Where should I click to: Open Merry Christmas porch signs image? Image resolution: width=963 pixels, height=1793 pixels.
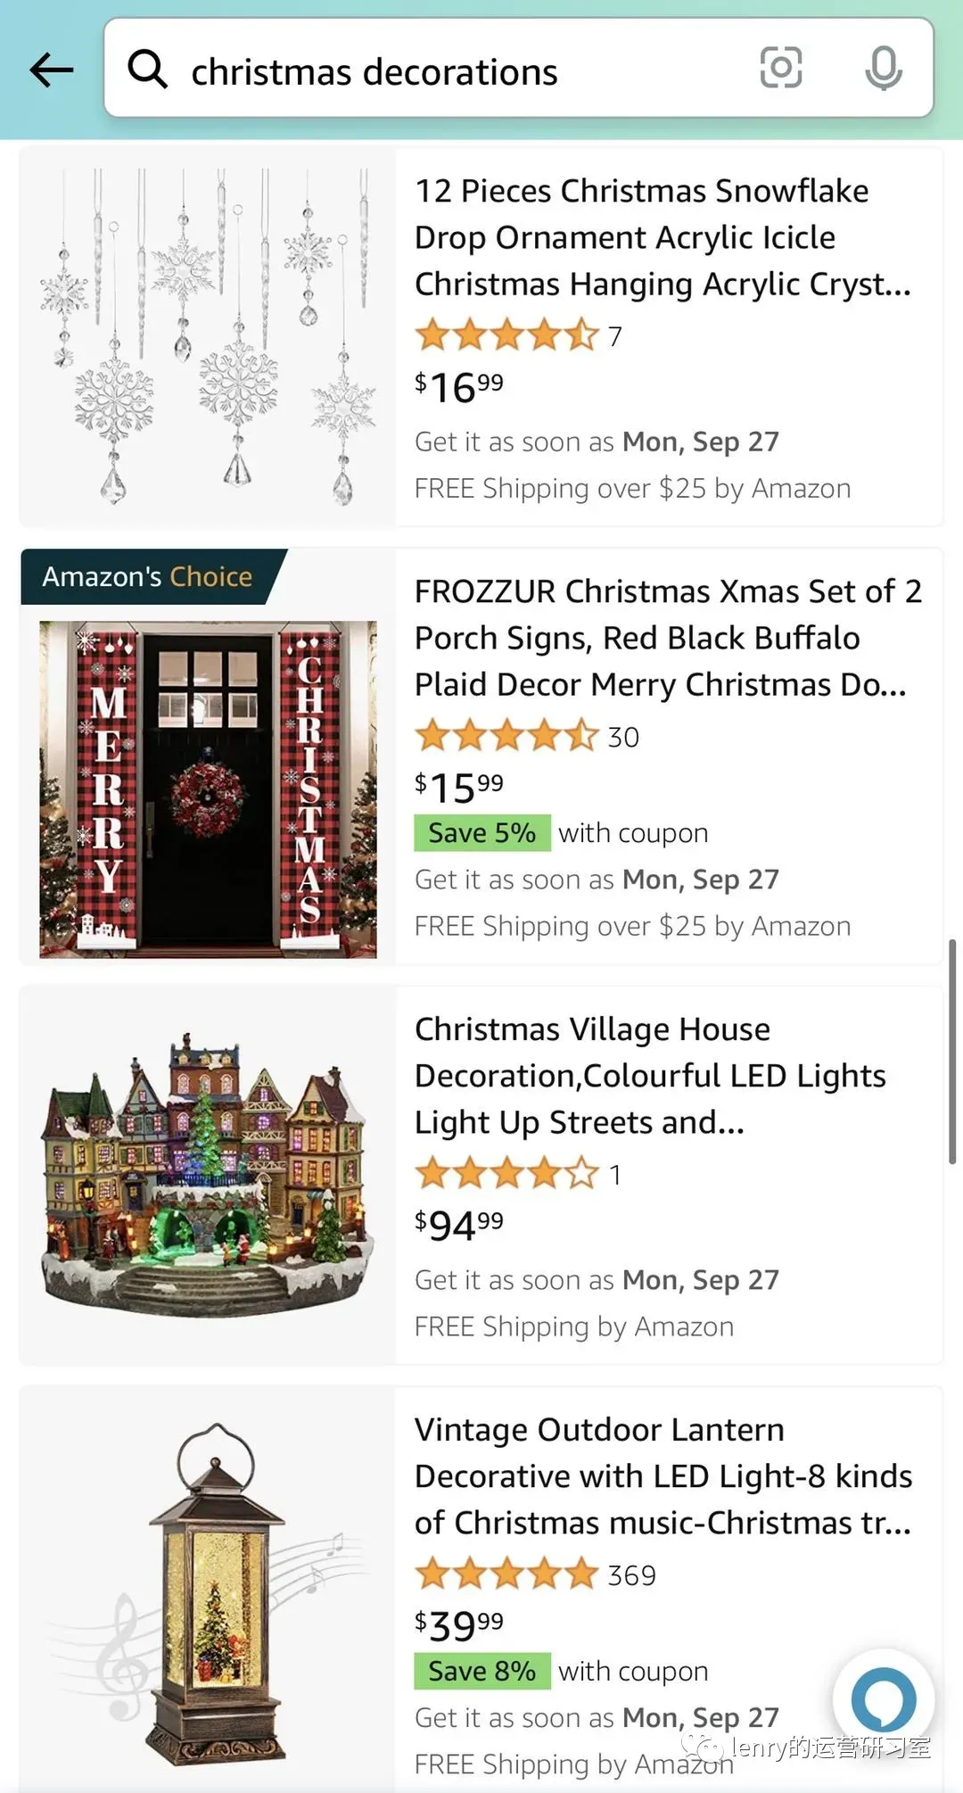[208, 789]
